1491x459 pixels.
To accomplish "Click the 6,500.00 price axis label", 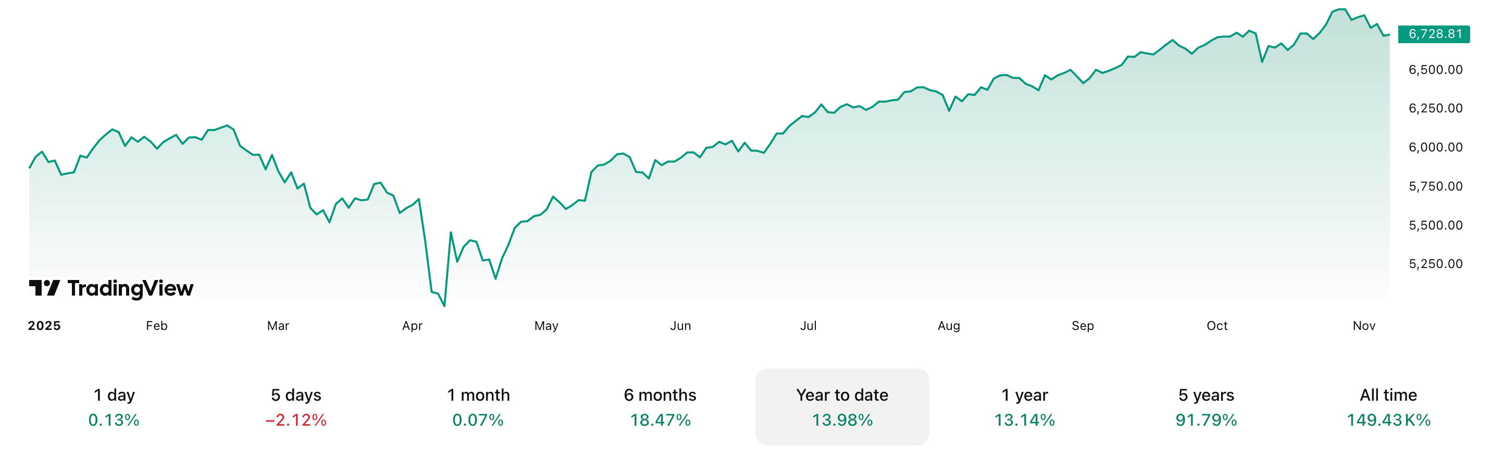I will click(x=1435, y=69).
